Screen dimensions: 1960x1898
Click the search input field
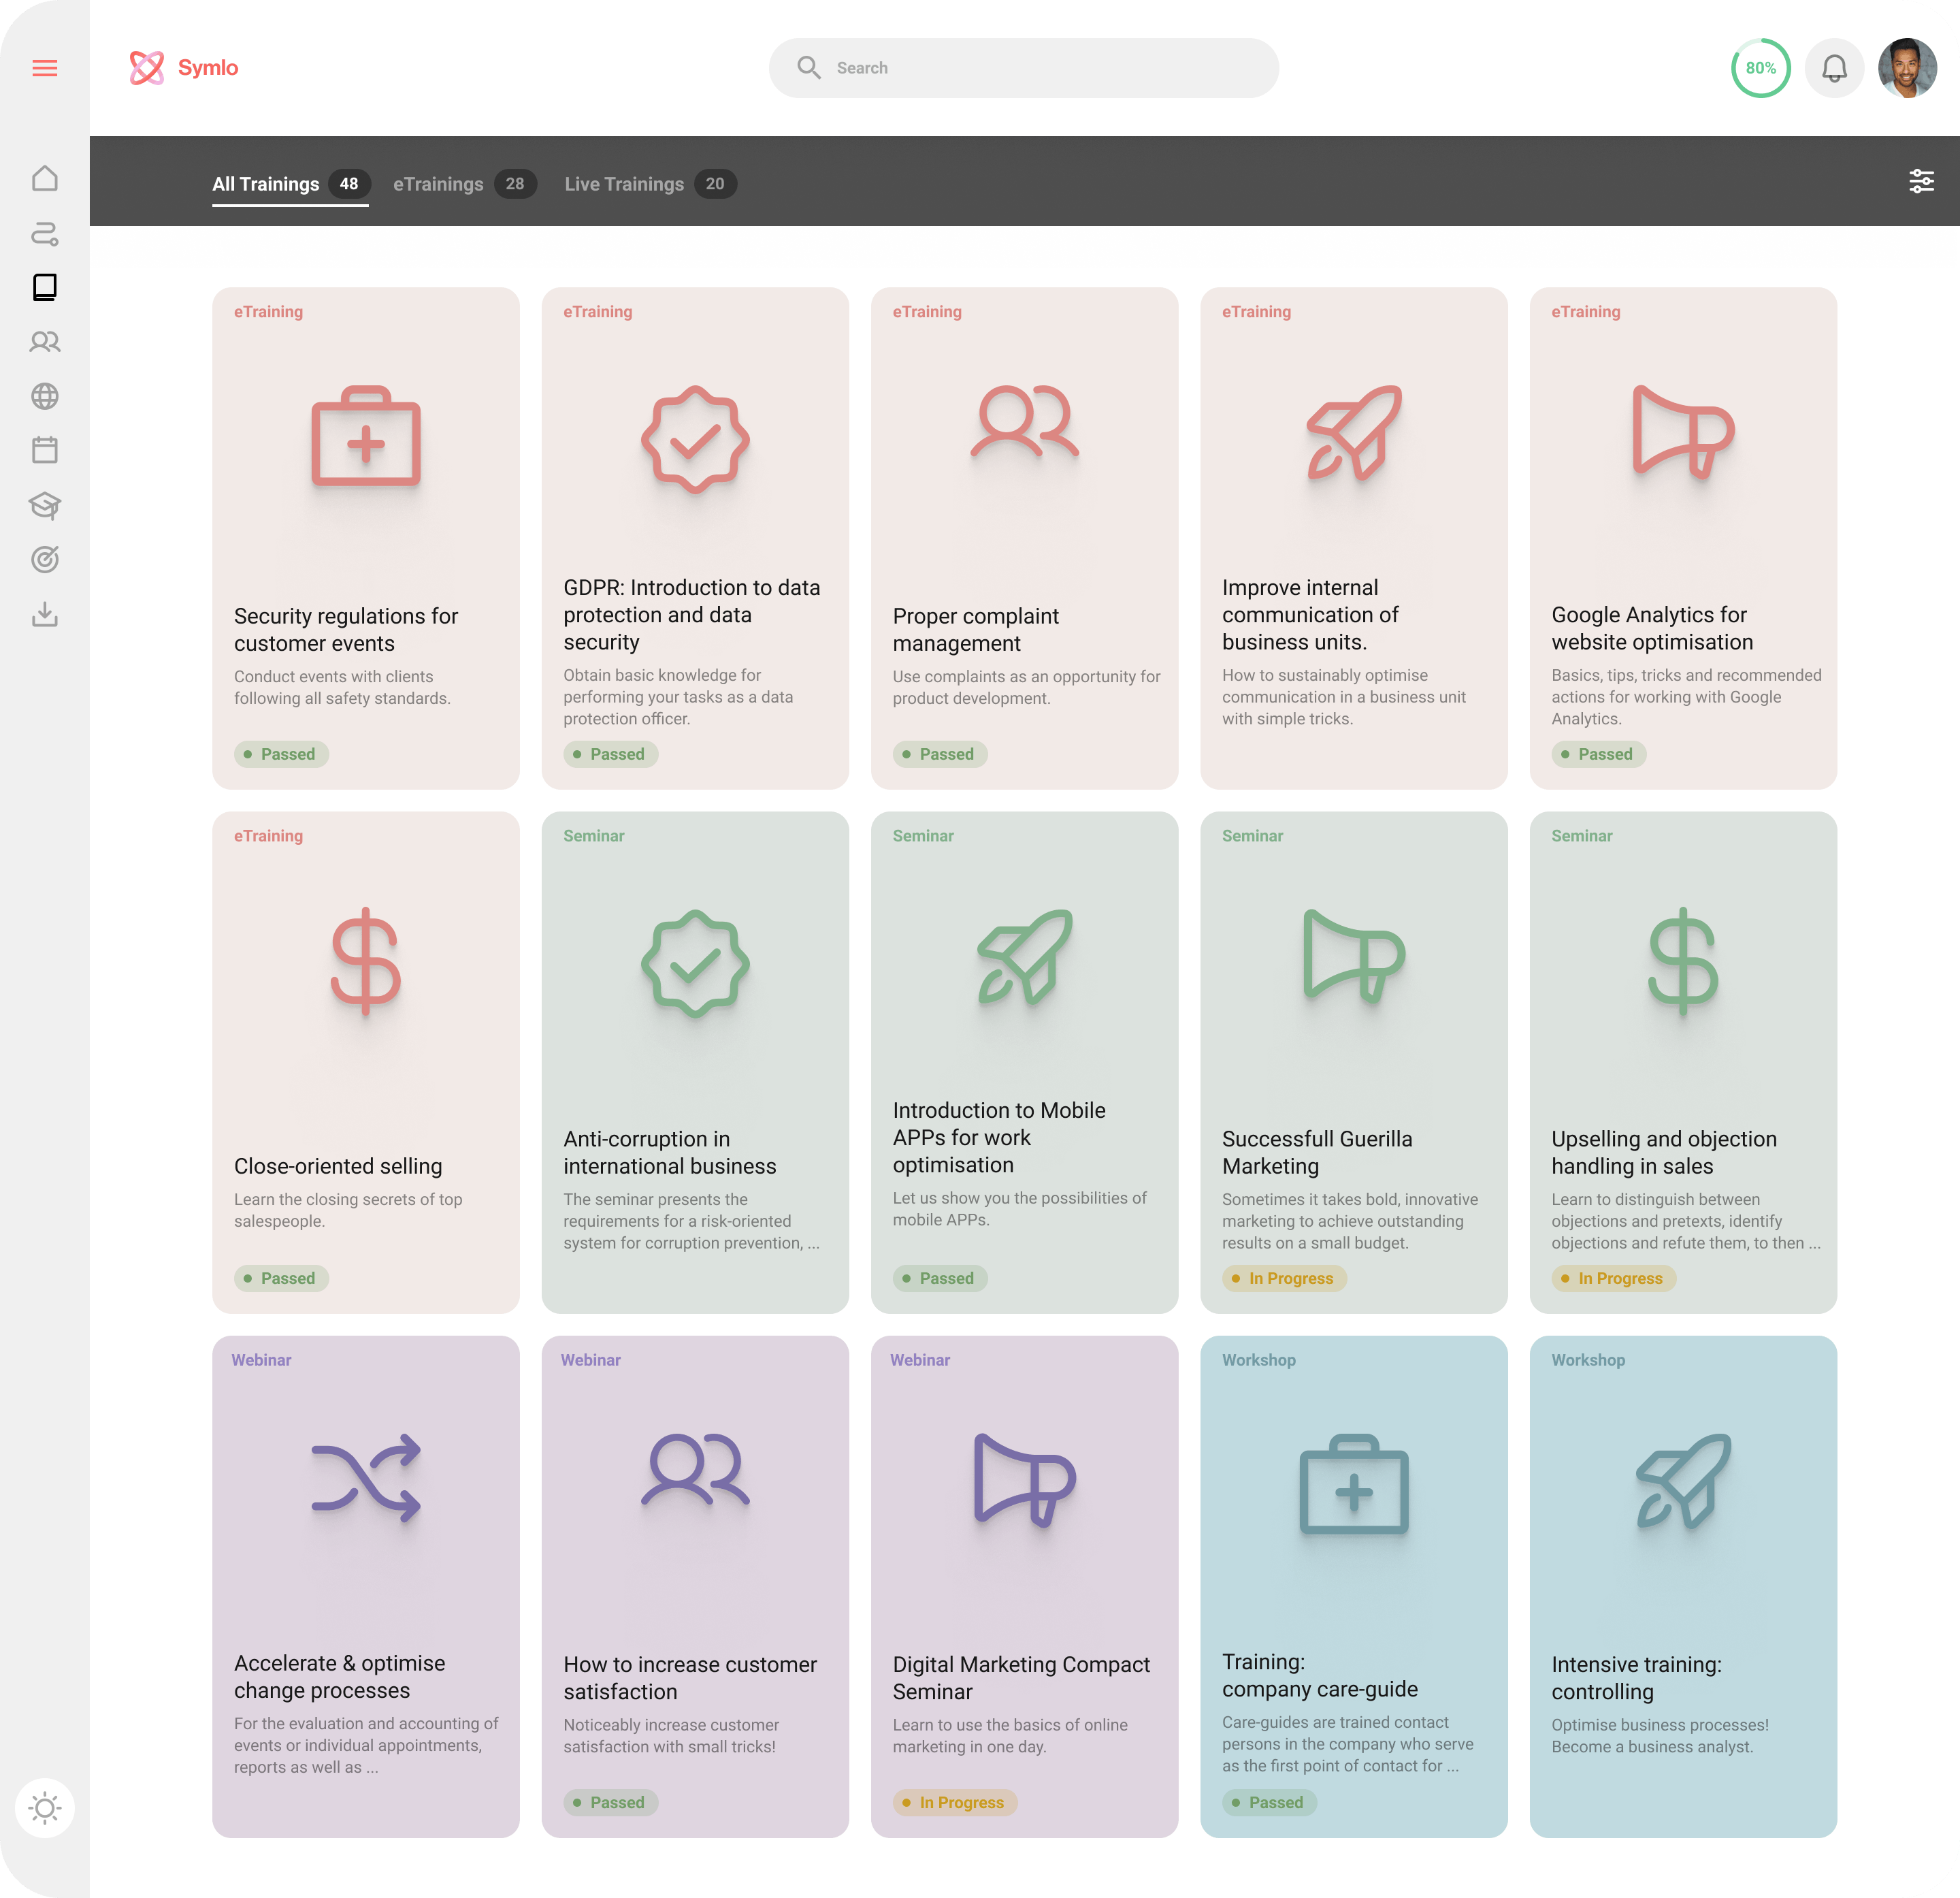tap(1024, 68)
